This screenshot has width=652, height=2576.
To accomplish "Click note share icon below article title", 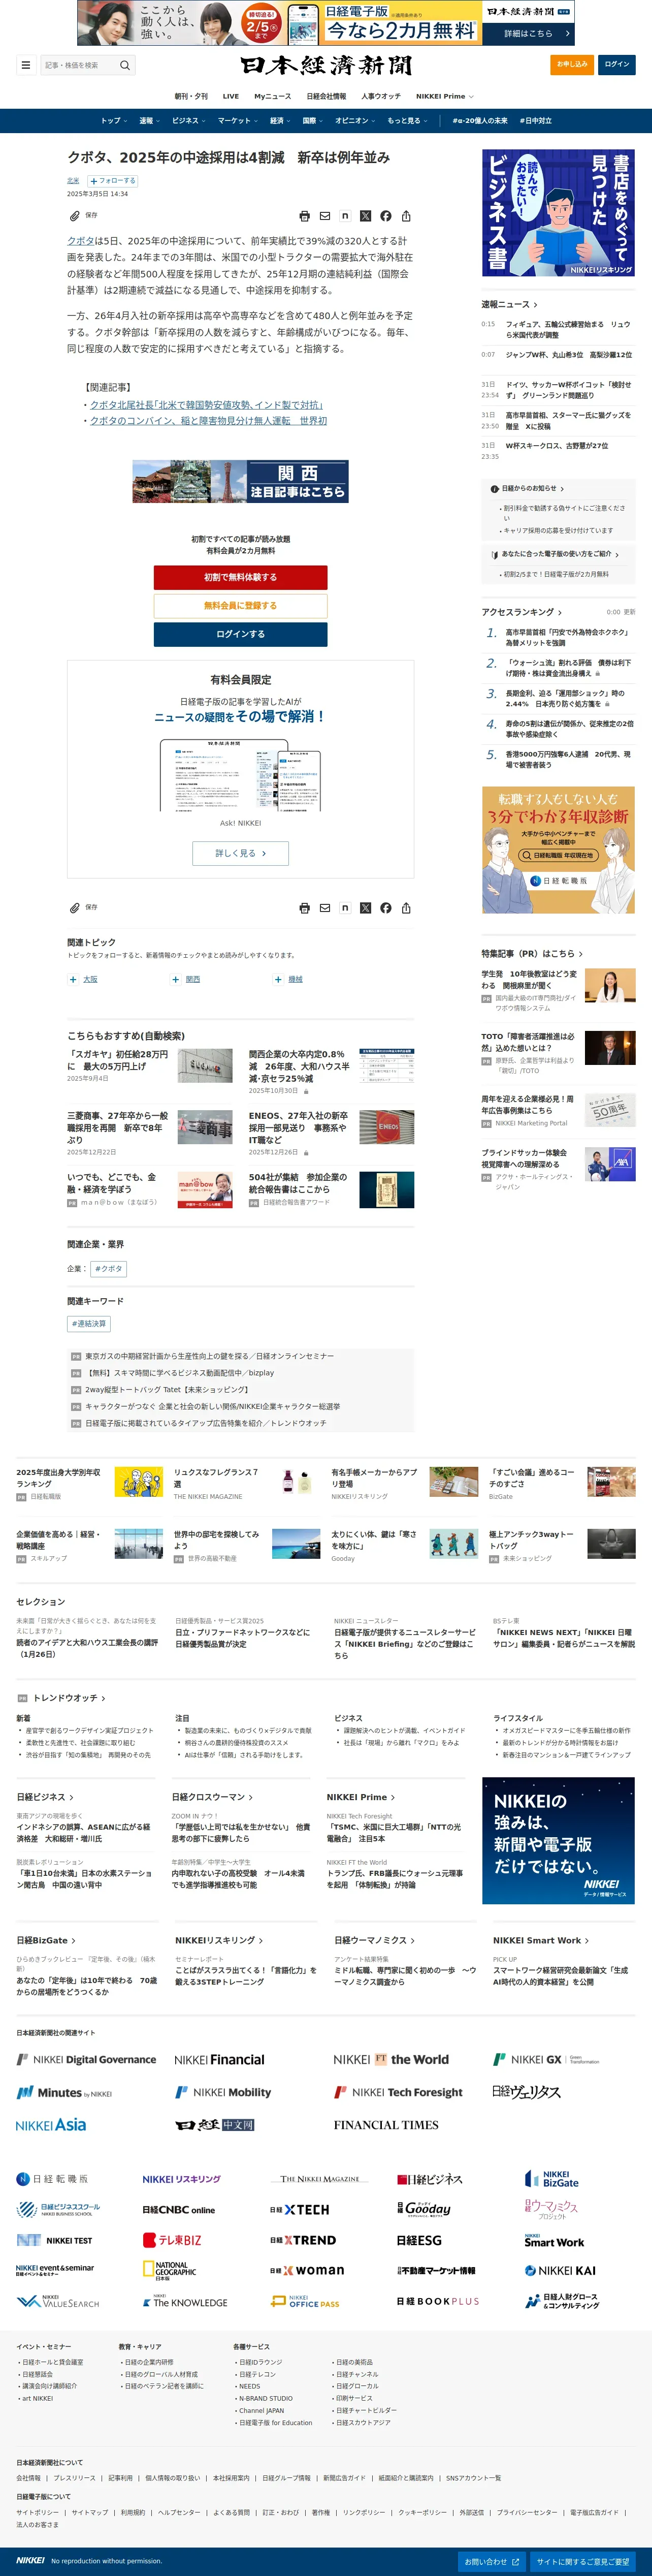I will pos(345,216).
